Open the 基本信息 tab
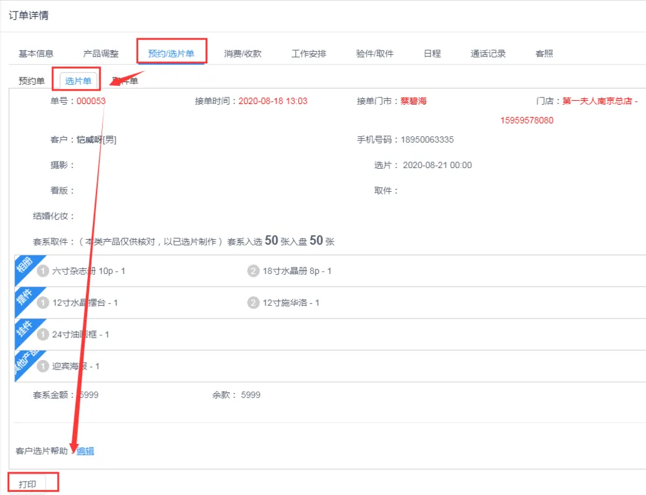The width and height of the screenshot is (646, 495). point(36,54)
